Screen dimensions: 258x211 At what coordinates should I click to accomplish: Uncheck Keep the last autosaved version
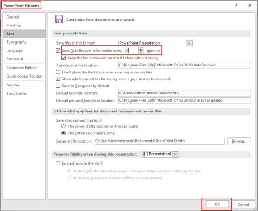(63, 58)
